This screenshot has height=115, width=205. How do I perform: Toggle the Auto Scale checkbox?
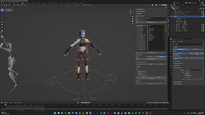(x=136, y=55)
